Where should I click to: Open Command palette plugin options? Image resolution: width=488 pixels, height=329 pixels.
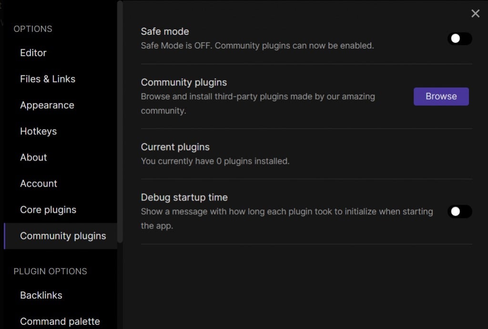point(60,321)
